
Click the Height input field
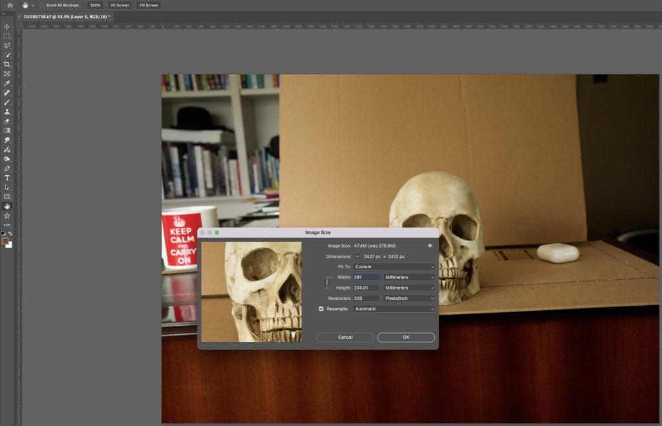point(366,288)
